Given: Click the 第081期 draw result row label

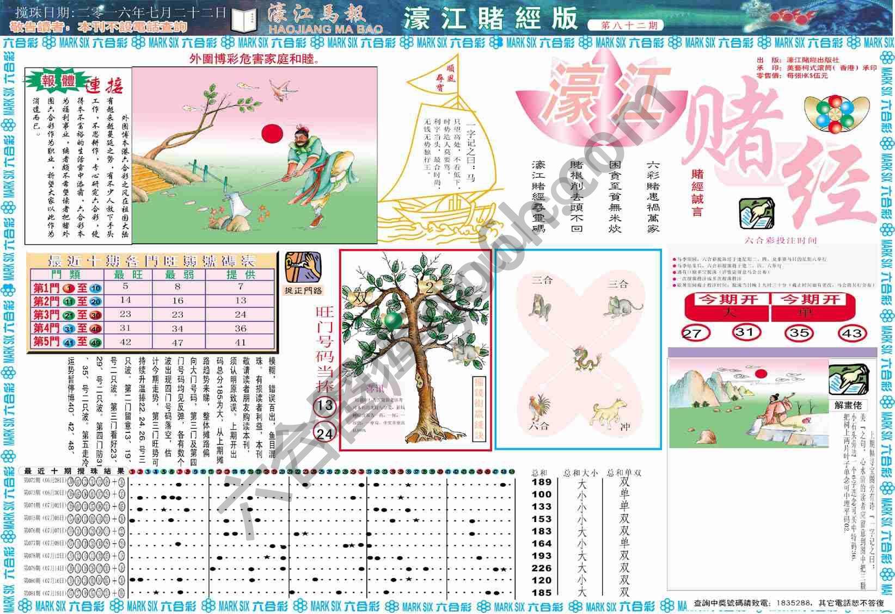Looking at the screenshot, I should pyautogui.click(x=45, y=593).
